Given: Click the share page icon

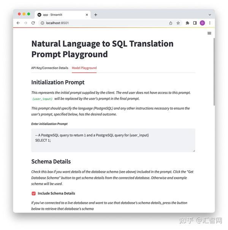Looking at the screenshot, I should tap(171, 23).
